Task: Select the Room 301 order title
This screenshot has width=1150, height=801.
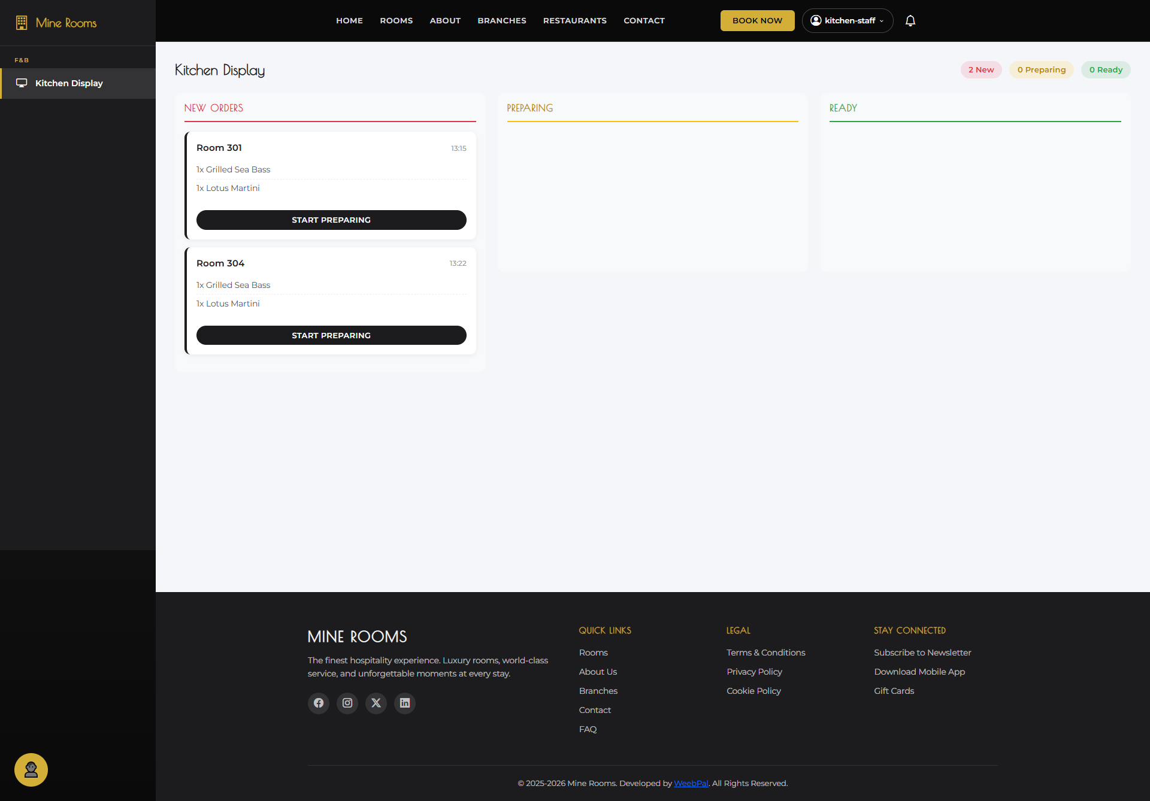Action: coord(219,148)
